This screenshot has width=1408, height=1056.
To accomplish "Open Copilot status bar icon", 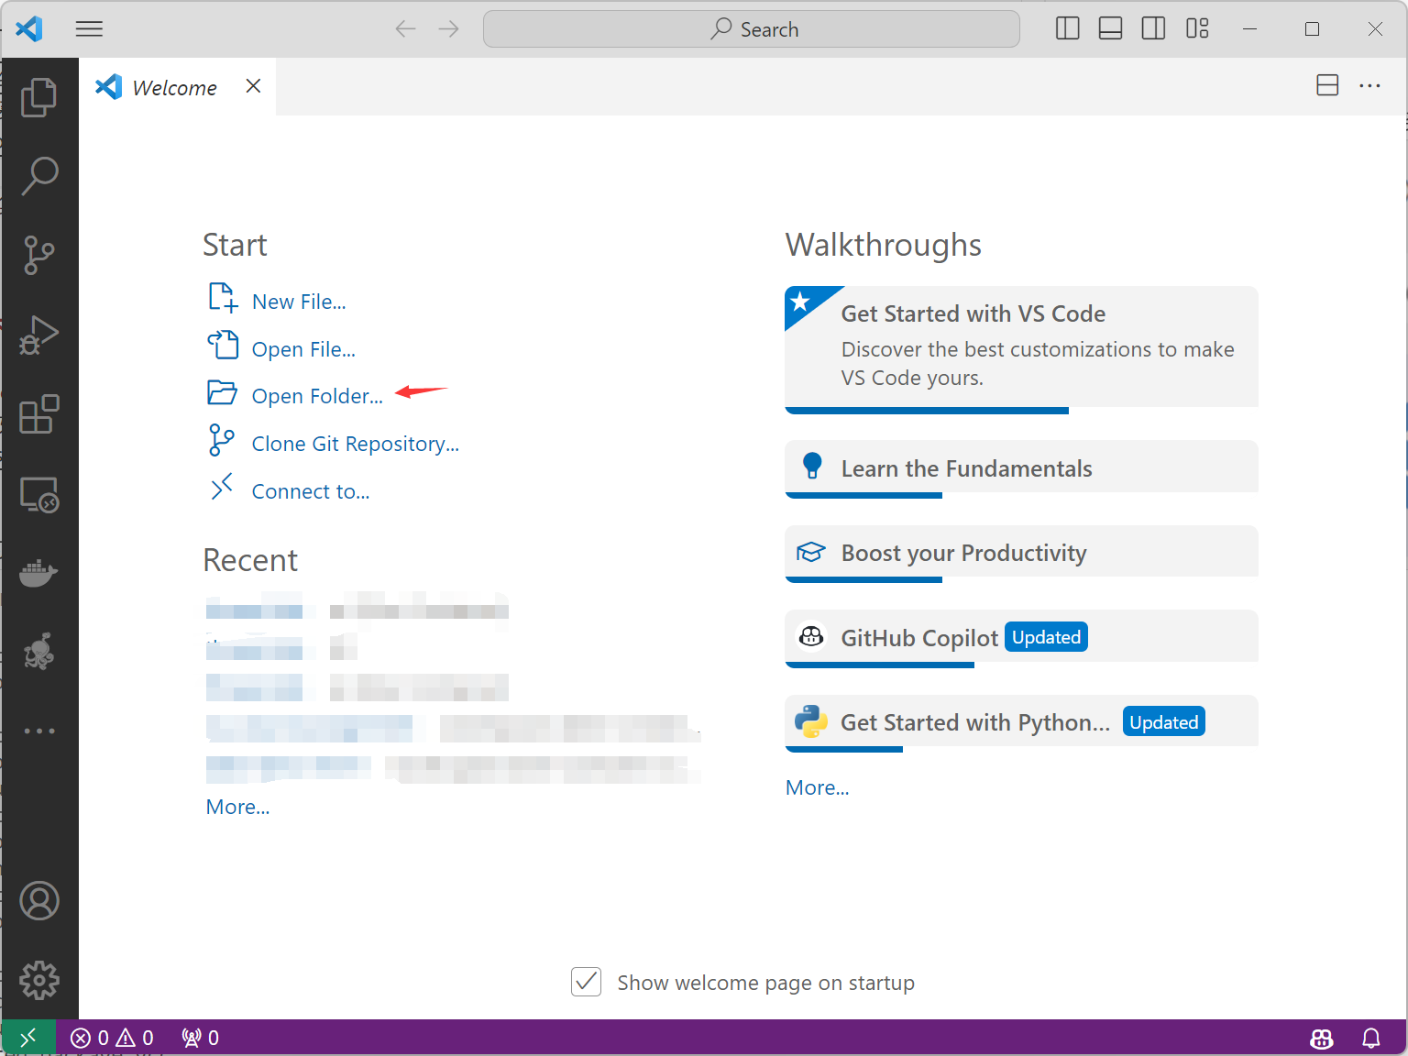I will coord(1322,1038).
